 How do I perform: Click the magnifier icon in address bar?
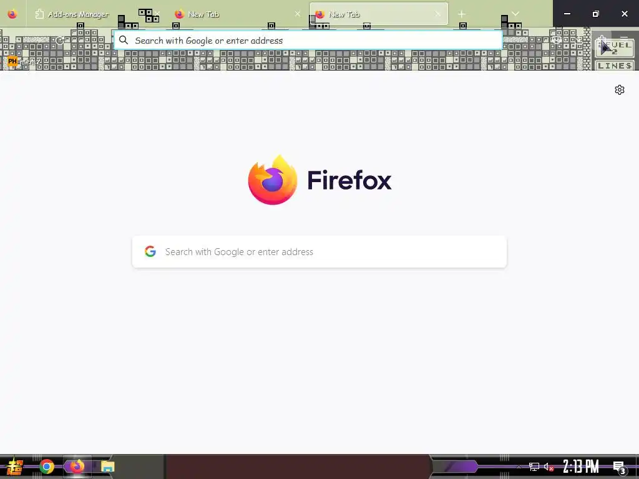click(124, 40)
